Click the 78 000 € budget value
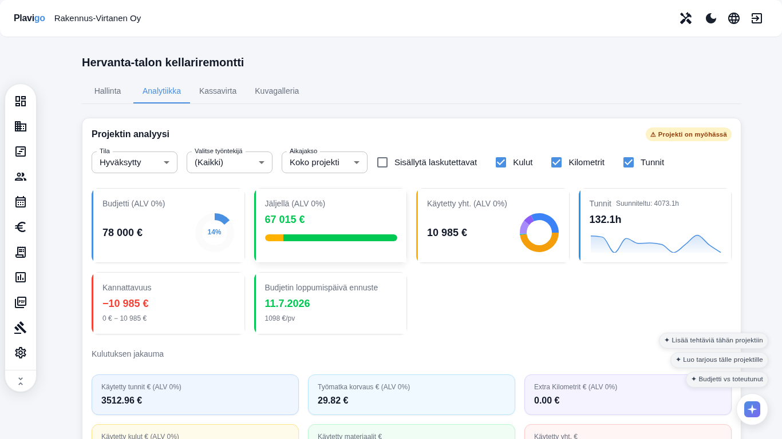Image resolution: width=782 pixels, height=439 pixels. 123,233
